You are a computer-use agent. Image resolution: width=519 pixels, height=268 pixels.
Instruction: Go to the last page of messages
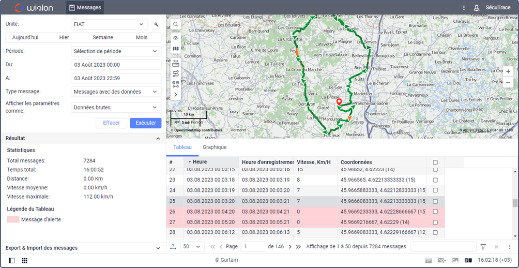298,247
